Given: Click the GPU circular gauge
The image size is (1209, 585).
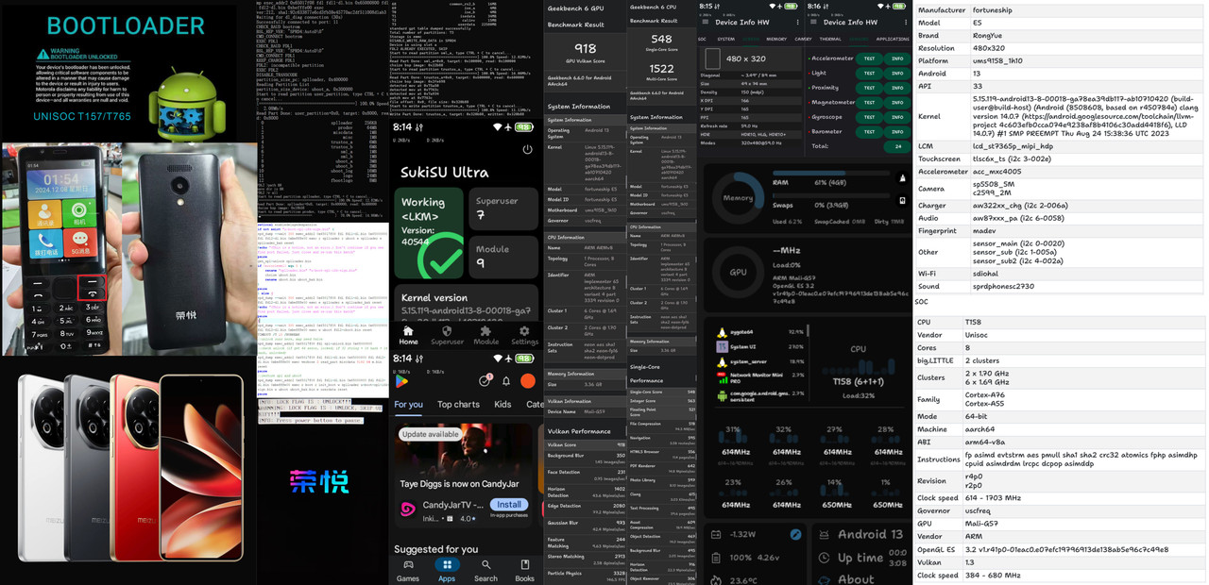Looking at the screenshot, I should click(738, 272).
